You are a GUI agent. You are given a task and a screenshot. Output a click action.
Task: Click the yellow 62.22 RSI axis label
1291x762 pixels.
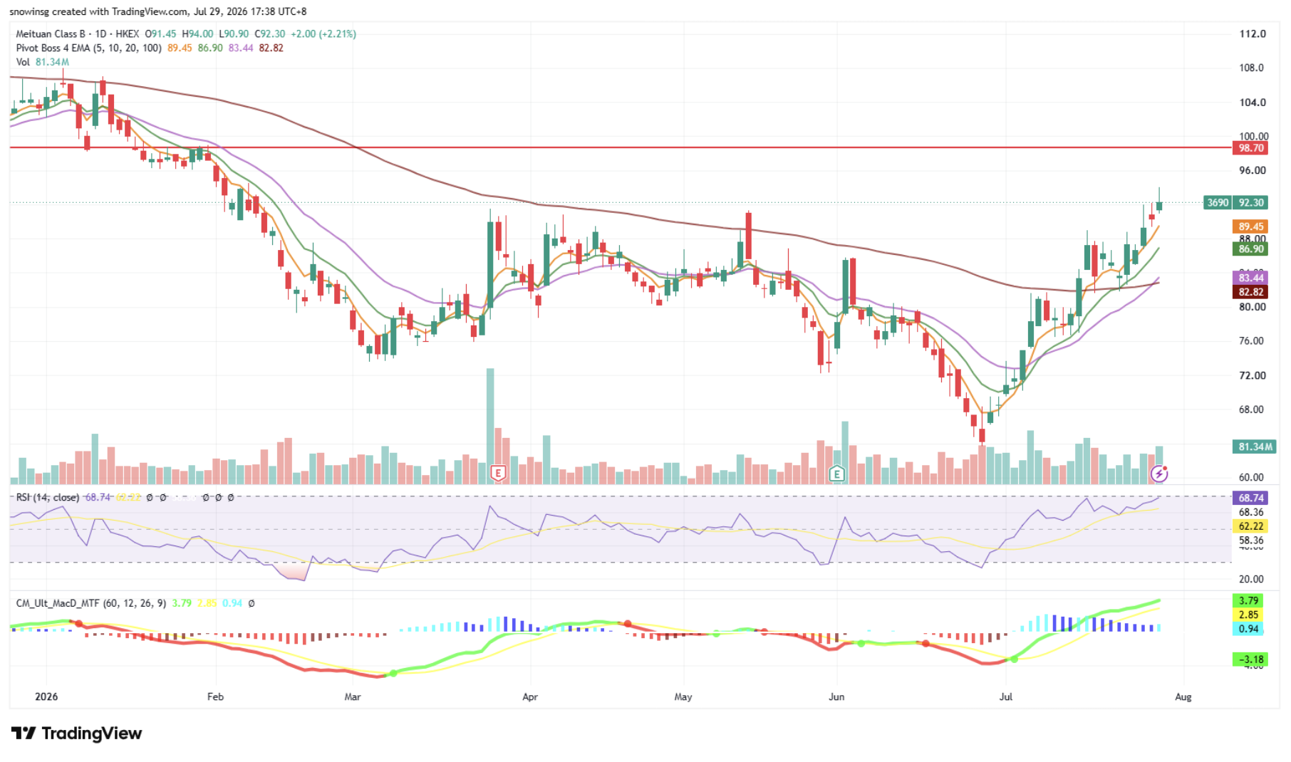(1250, 526)
